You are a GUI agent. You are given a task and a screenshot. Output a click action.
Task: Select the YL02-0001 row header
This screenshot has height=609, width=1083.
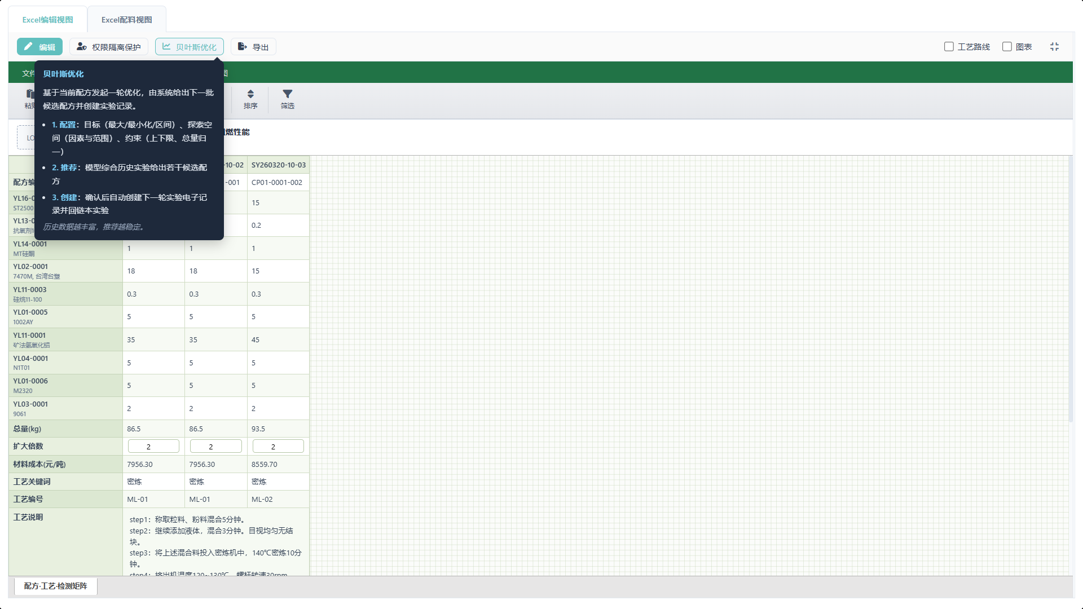click(x=66, y=271)
